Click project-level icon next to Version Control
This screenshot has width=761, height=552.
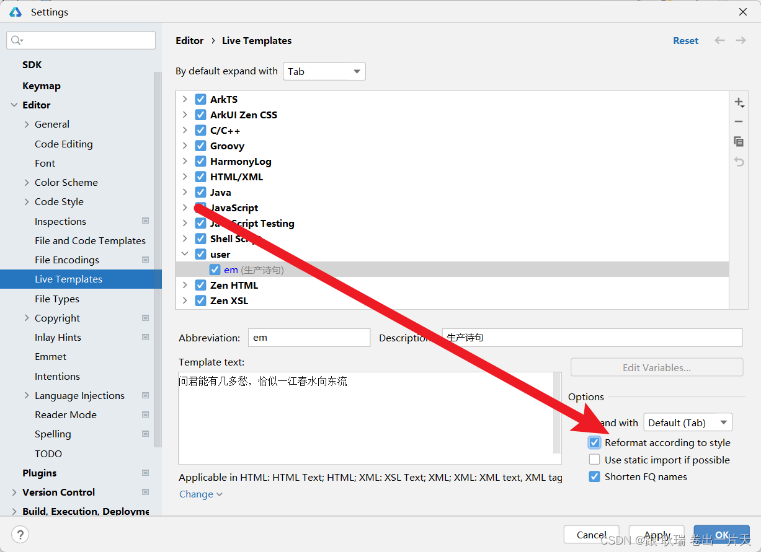tap(145, 492)
